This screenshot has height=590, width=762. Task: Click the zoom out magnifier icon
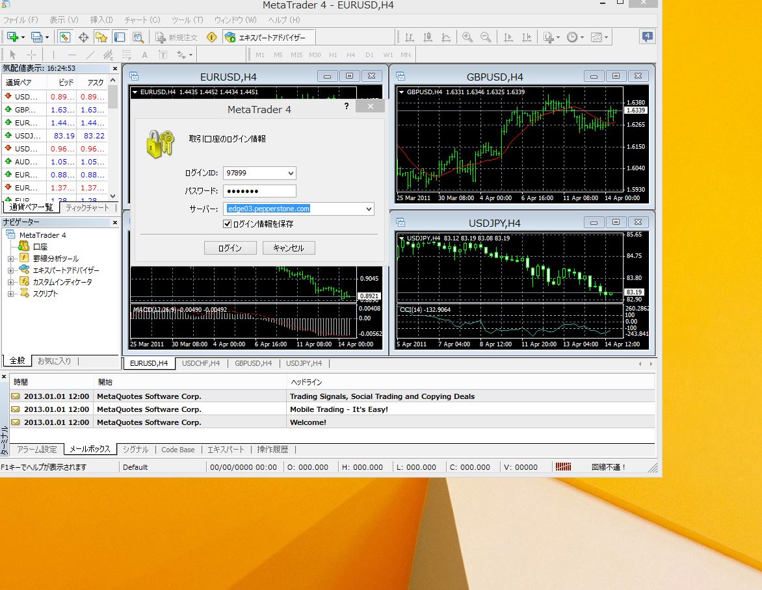click(485, 38)
